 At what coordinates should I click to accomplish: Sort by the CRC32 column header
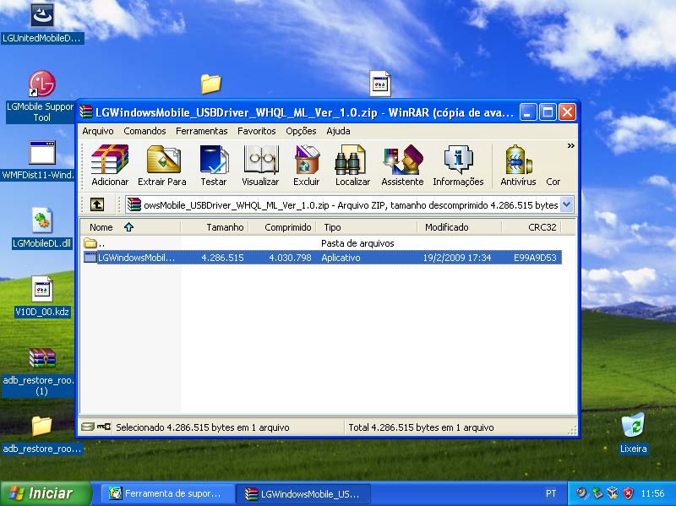[532, 227]
